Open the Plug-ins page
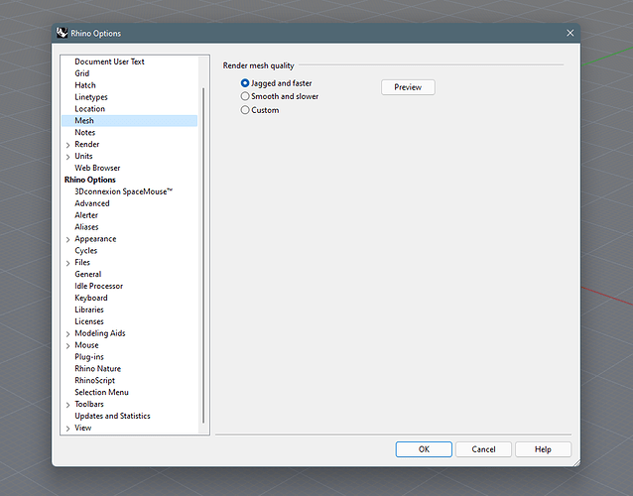 pos(89,357)
